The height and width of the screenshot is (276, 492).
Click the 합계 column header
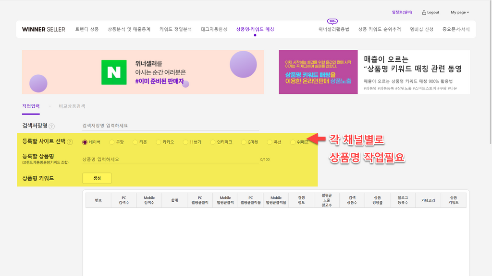174,200
